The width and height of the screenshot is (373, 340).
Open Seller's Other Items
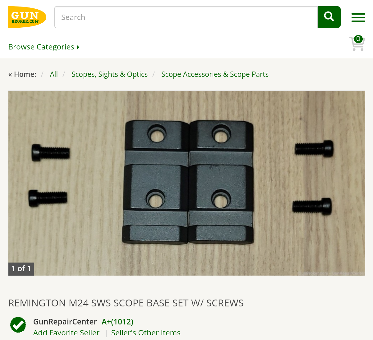[146, 333]
